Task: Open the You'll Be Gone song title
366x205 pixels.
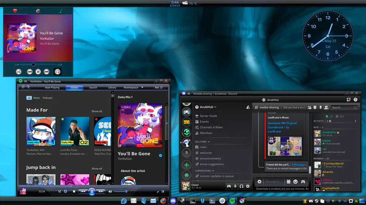Action: (134, 154)
